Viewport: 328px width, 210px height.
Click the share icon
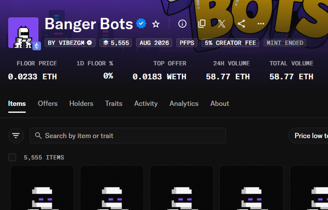(x=241, y=24)
